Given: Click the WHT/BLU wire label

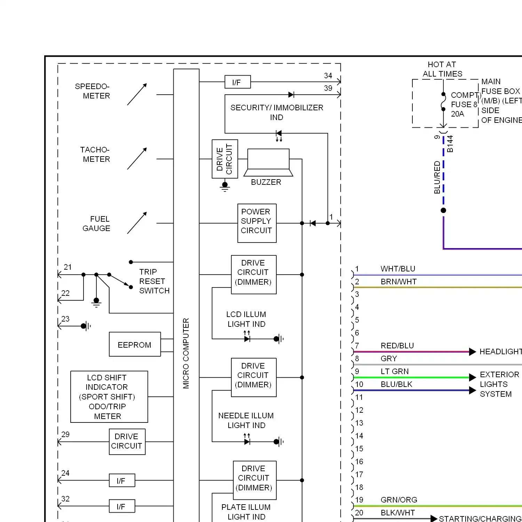Looking at the screenshot, I should pyautogui.click(x=398, y=269).
